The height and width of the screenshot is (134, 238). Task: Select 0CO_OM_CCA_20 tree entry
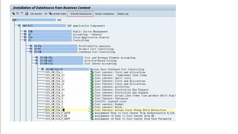pos(55,81)
